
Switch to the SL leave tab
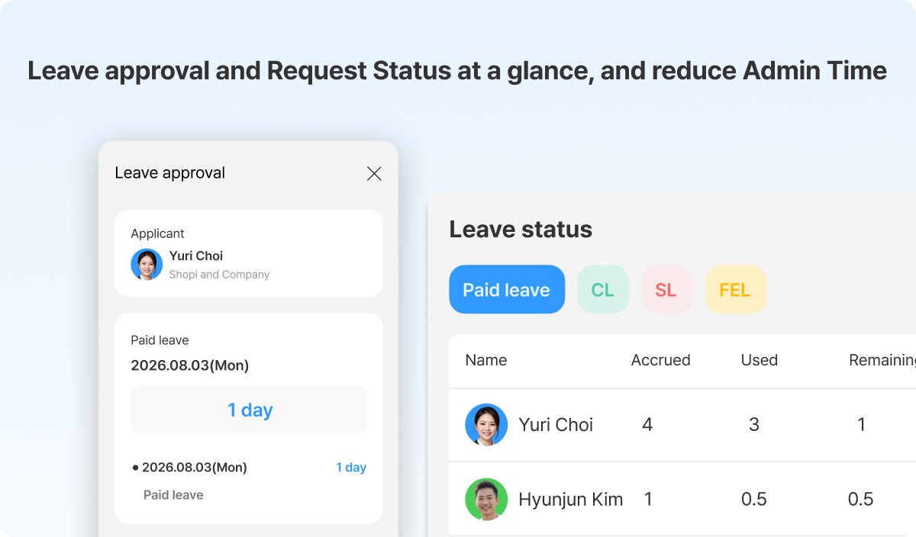coord(666,290)
